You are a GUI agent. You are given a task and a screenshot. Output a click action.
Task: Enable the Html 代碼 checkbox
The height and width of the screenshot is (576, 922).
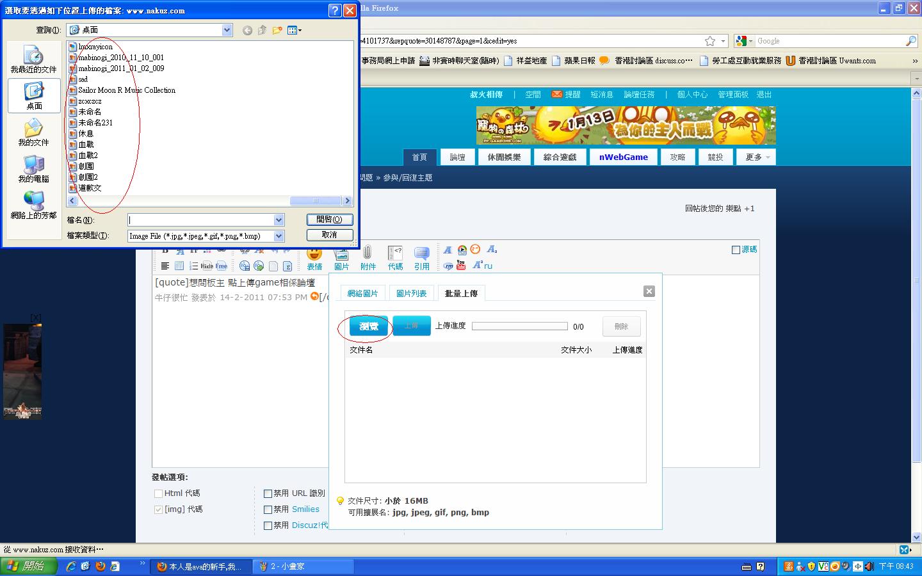point(158,493)
